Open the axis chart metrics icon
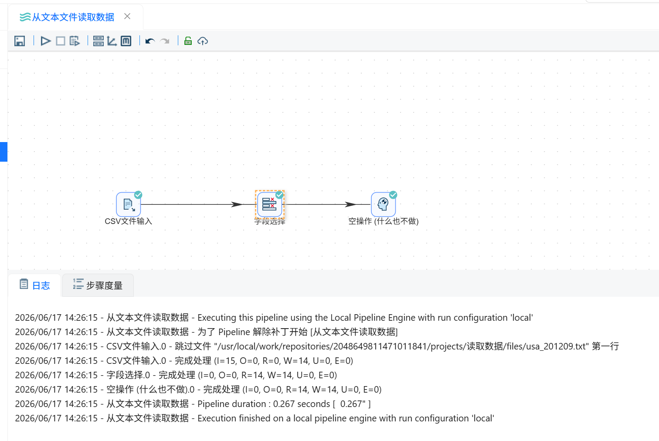659x441 pixels. click(112, 41)
